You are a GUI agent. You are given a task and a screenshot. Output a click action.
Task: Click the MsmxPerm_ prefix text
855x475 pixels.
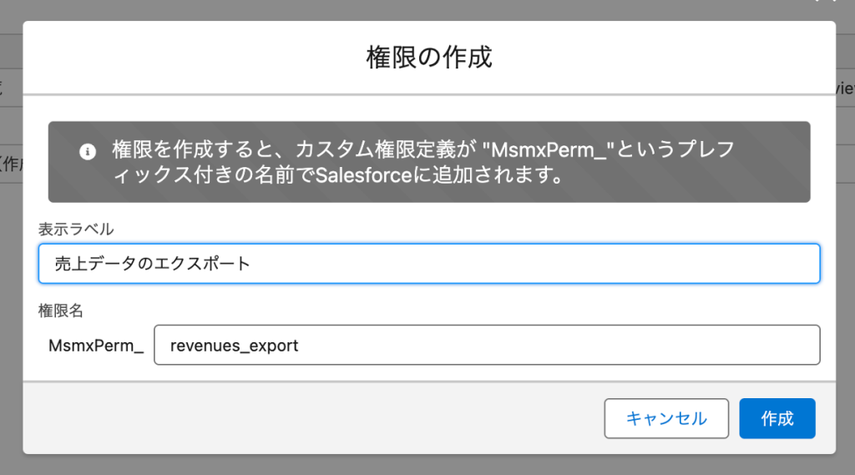tap(96, 346)
